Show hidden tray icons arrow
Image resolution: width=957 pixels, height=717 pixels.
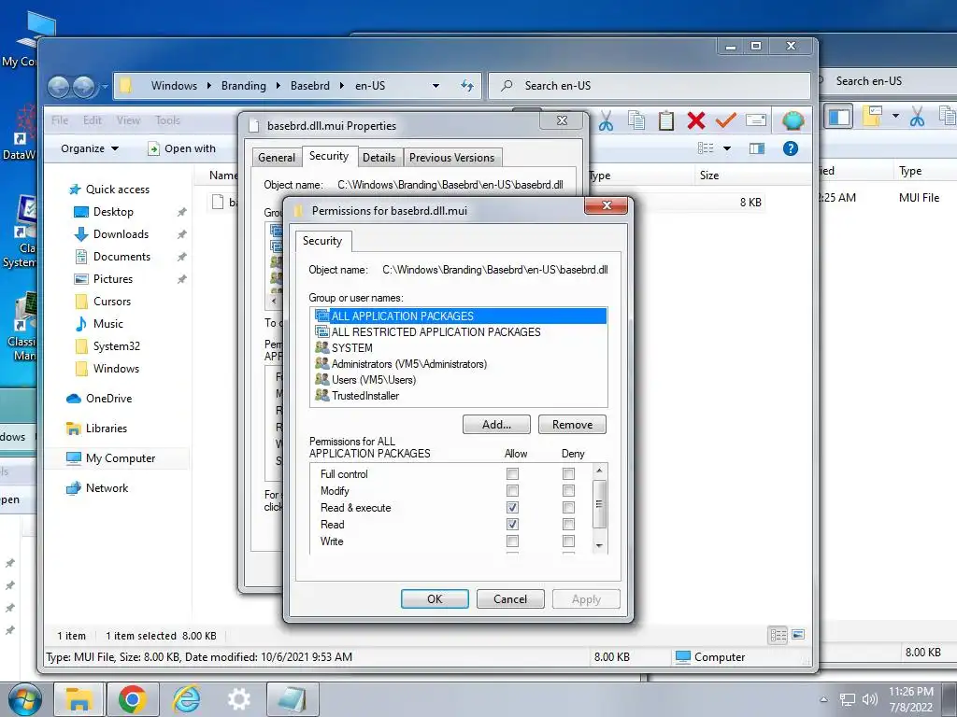click(x=824, y=699)
